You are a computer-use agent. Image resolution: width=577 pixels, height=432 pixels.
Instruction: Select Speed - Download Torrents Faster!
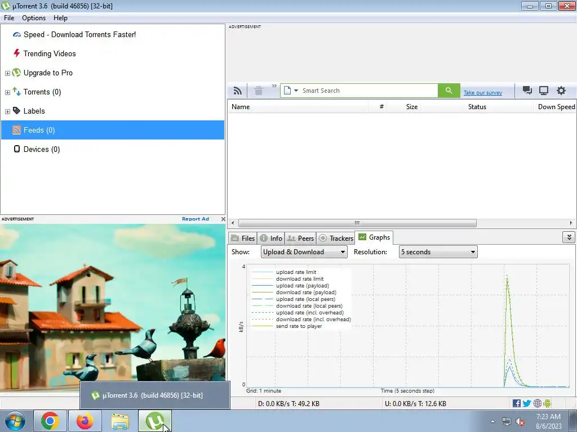point(79,34)
